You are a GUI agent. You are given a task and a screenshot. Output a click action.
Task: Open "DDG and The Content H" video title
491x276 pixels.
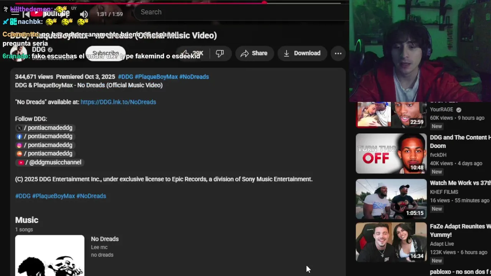pyautogui.click(x=460, y=141)
